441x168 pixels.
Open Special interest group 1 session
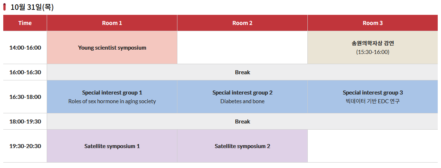pyautogui.click(x=112, y=97)
